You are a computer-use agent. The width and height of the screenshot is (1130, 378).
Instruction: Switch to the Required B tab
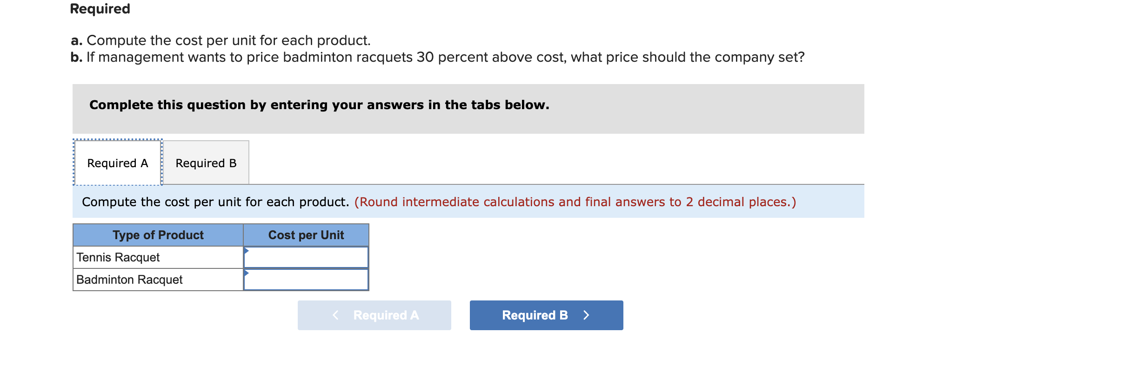206,163
